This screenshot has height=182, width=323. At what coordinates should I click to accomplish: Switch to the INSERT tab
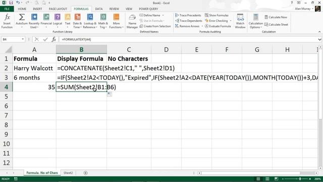click(37, 9)
